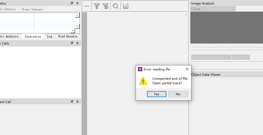Open the filter settings funnel-gear icon
Image resolution: width=263 pixels, height=135 pixels.
tap(106, 6)
